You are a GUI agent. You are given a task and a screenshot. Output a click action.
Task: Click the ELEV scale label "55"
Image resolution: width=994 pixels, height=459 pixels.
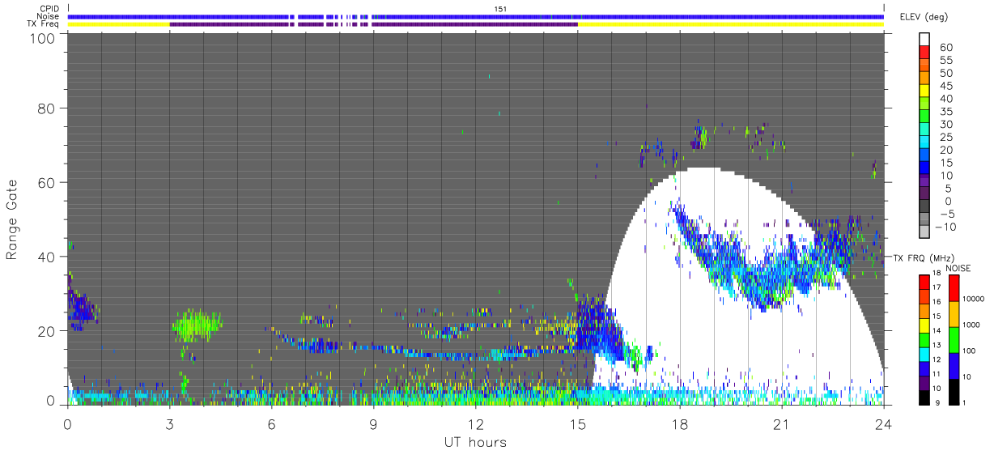[x=945, y=60]
